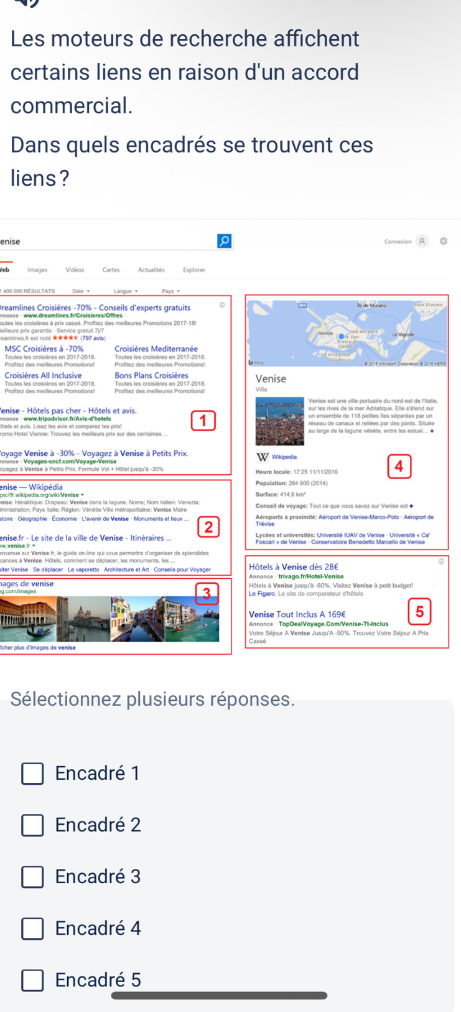Open the settings gear icon

coord(444,241)
